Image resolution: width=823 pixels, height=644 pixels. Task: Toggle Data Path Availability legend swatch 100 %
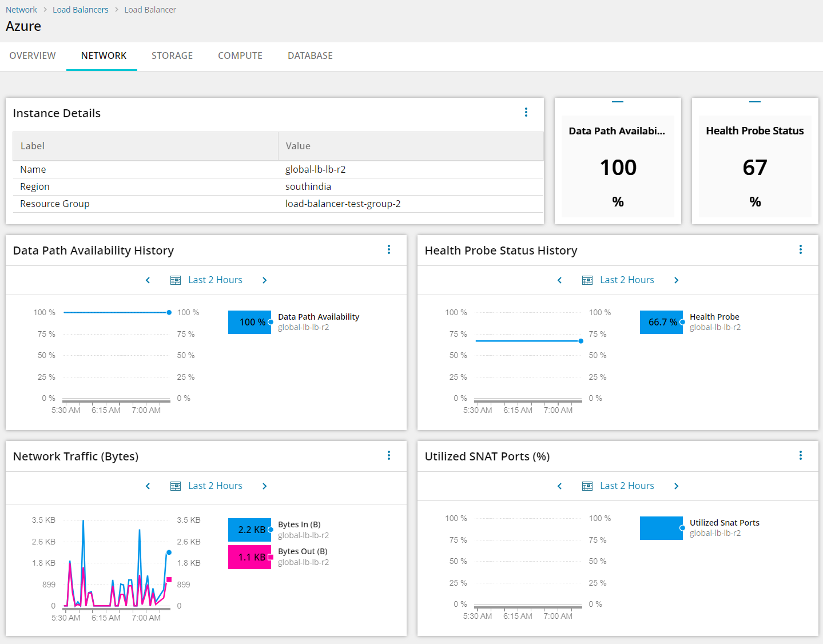[250, 322]
